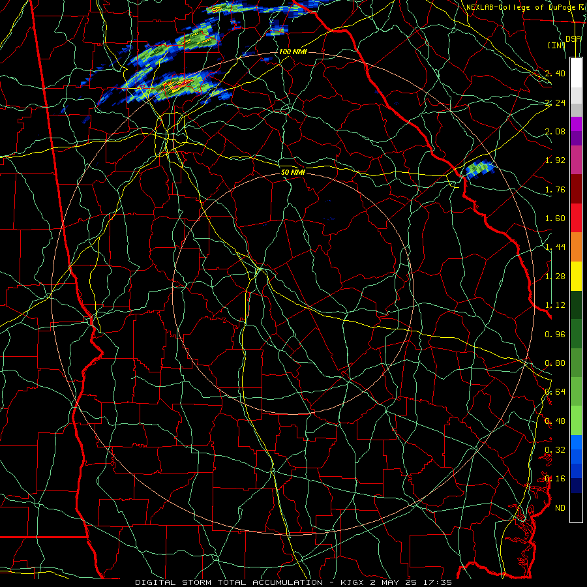Select the light blue swatch near 0.32
Screen dimensions: 587x587
pos(576,442)
